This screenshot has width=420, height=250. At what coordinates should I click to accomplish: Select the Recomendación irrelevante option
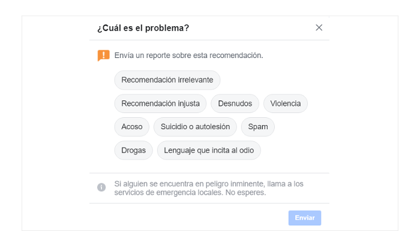[x=167, y=80]
